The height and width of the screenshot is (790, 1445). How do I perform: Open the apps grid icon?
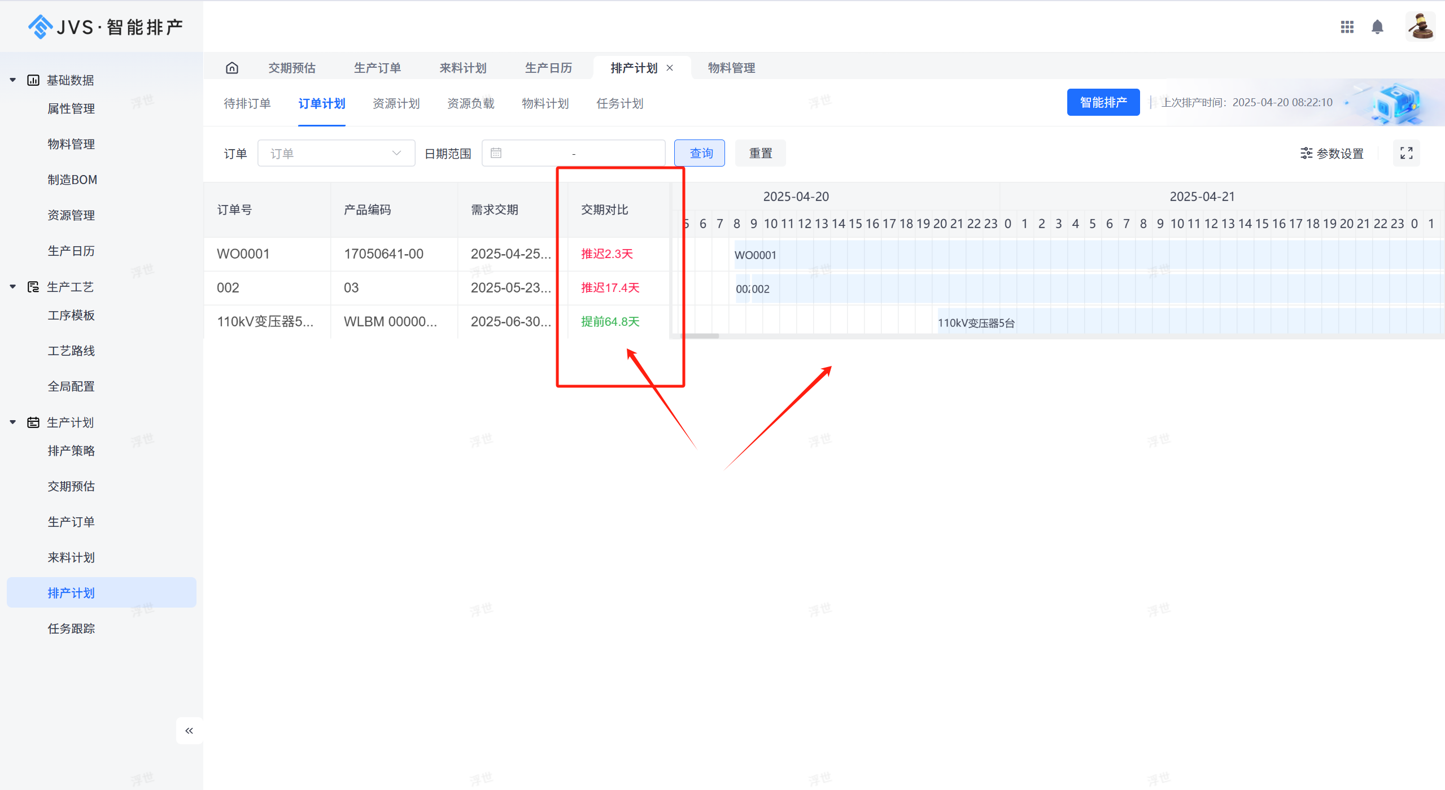tap(1347, 27)
